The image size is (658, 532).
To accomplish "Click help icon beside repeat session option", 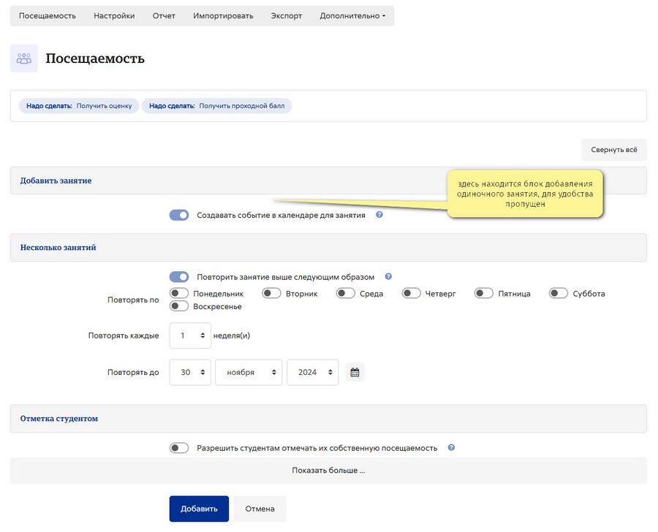I will [x=388, y=276].
